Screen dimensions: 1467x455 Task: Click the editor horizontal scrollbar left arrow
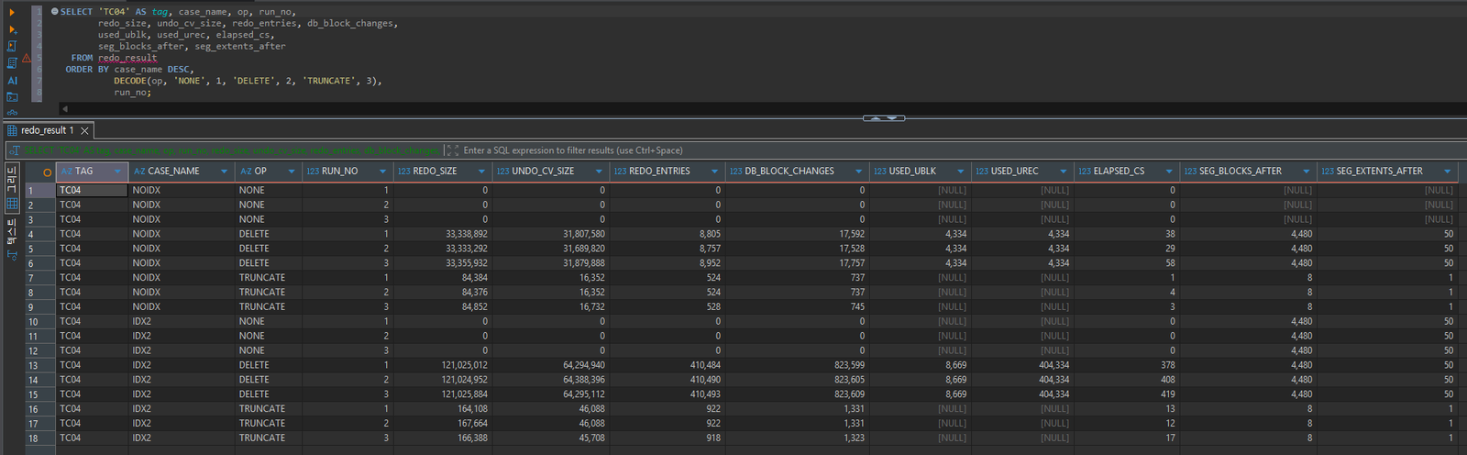tap(64, 109)
